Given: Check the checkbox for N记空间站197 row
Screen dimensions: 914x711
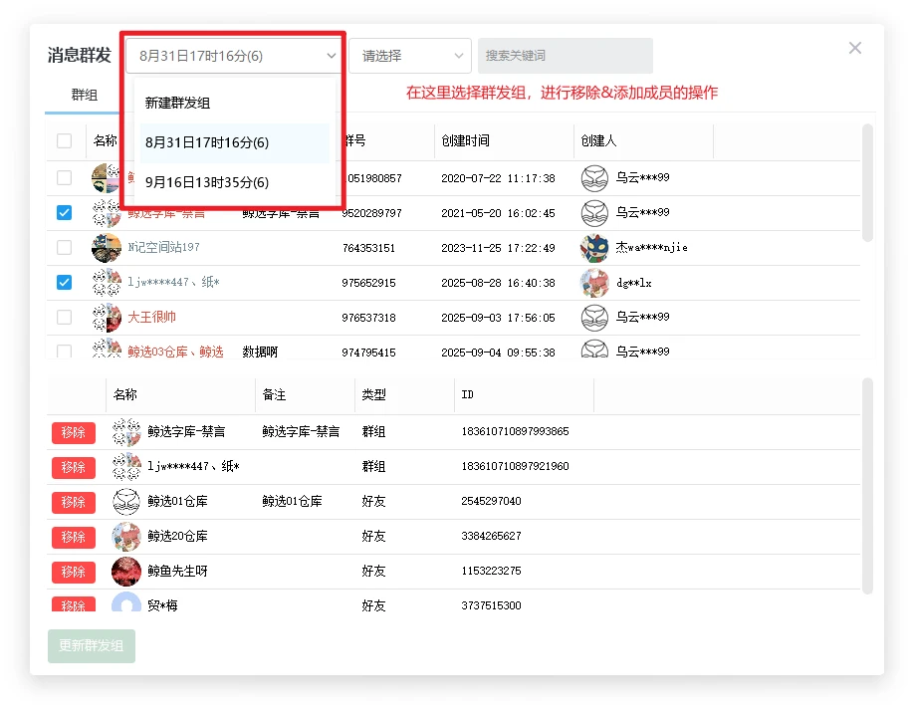Looking at the screenshot, I should [x=65, y=248].
